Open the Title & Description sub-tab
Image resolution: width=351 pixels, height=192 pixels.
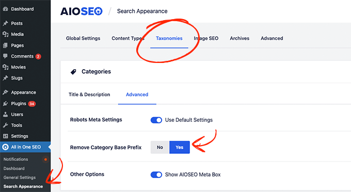[89, 94]
